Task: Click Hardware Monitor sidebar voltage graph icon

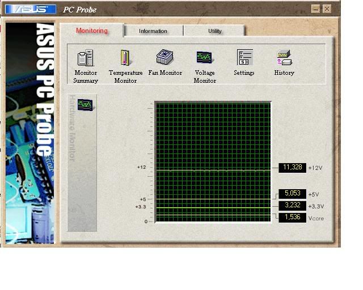Action: click(85, 105)
